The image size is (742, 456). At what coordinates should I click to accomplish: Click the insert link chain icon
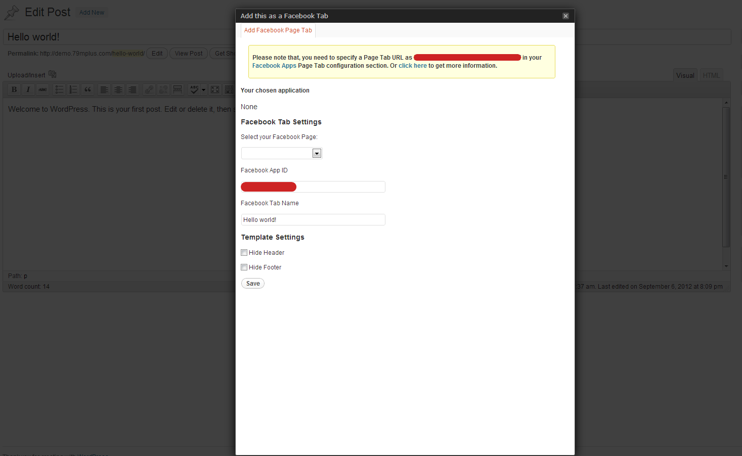click(149, 89)
